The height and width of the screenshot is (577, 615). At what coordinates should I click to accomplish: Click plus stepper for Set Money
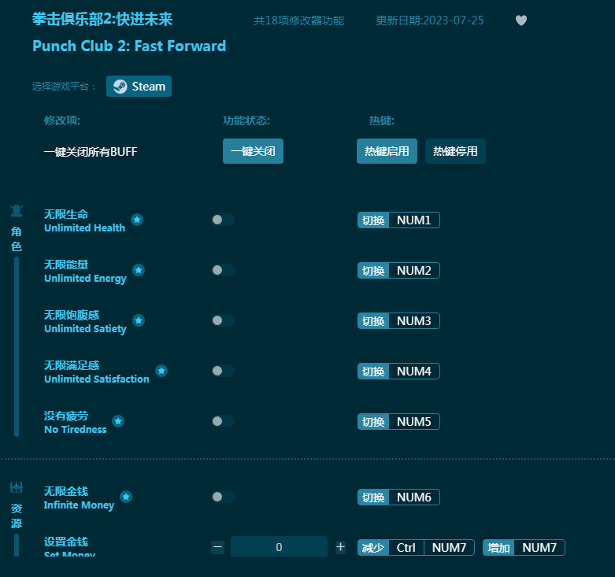coord(340,547)
